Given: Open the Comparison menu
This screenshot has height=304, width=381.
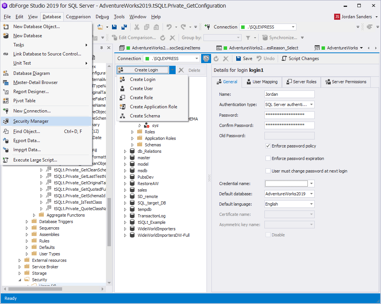Looking at the screenshot, I should pyautogui.click(x=78, y=17).
